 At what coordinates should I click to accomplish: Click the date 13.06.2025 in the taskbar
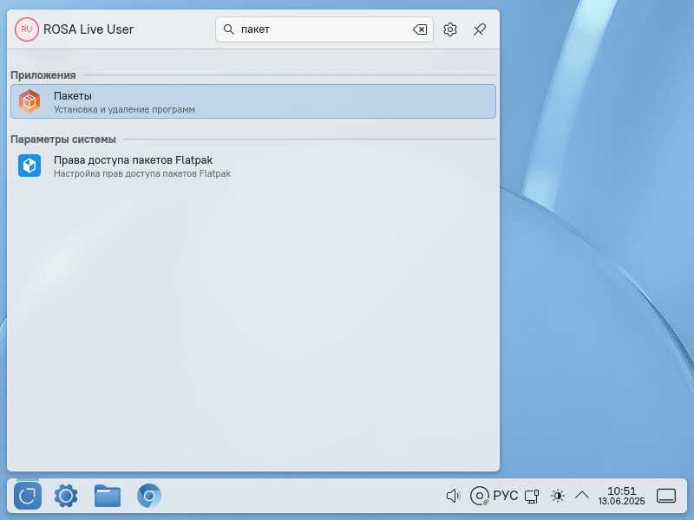pos(621,502)
